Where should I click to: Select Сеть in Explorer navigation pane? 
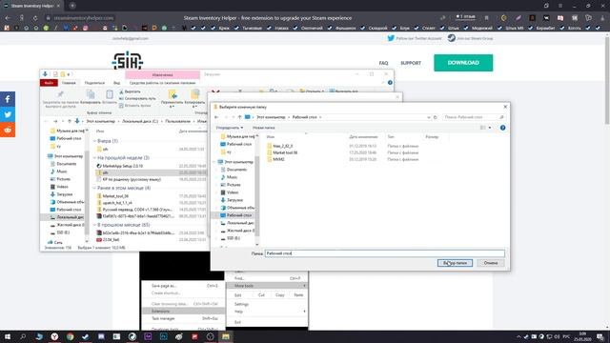[x=57, y=242]
